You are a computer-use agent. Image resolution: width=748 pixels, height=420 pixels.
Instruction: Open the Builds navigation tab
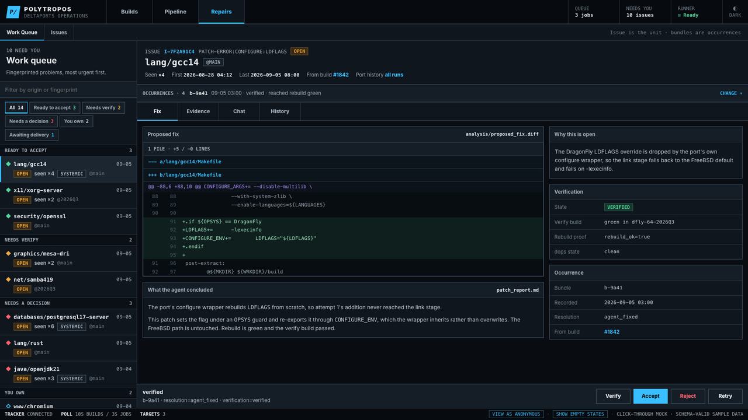click(129, 12)
